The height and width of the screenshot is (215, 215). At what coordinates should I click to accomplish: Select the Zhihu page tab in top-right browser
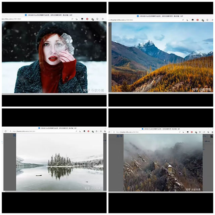tap(161, 16)
